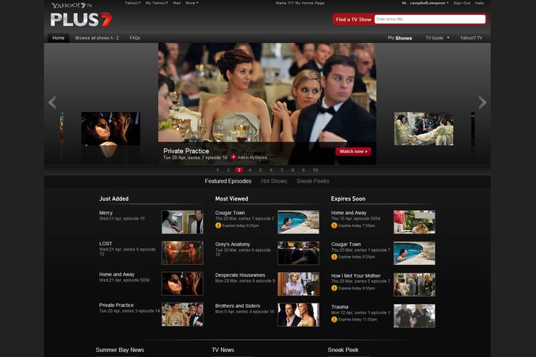Image resolution: width=536 pixels, height=357 pixels.
Task: Open How I Met Your Mother thumbnail
Action: point(415,285)
